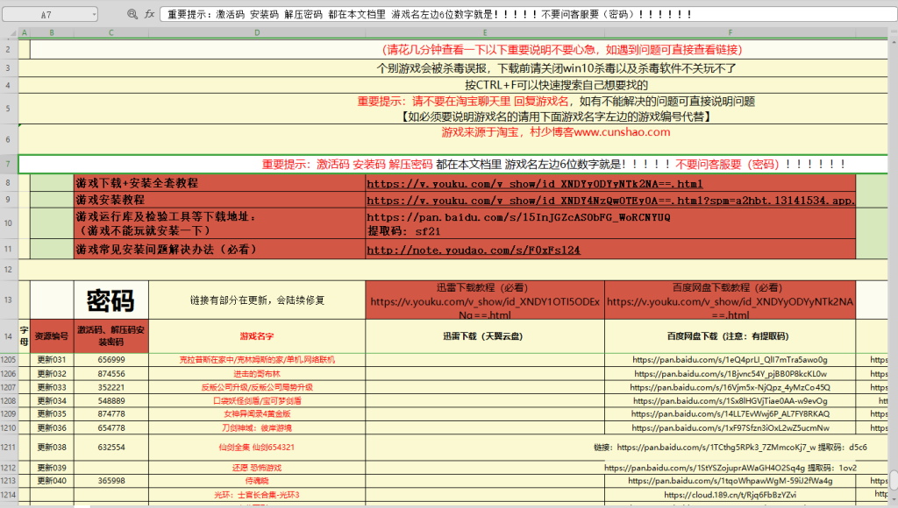Open the 迅雷下载教程 (必看) link cell

(x=485, y=300)
